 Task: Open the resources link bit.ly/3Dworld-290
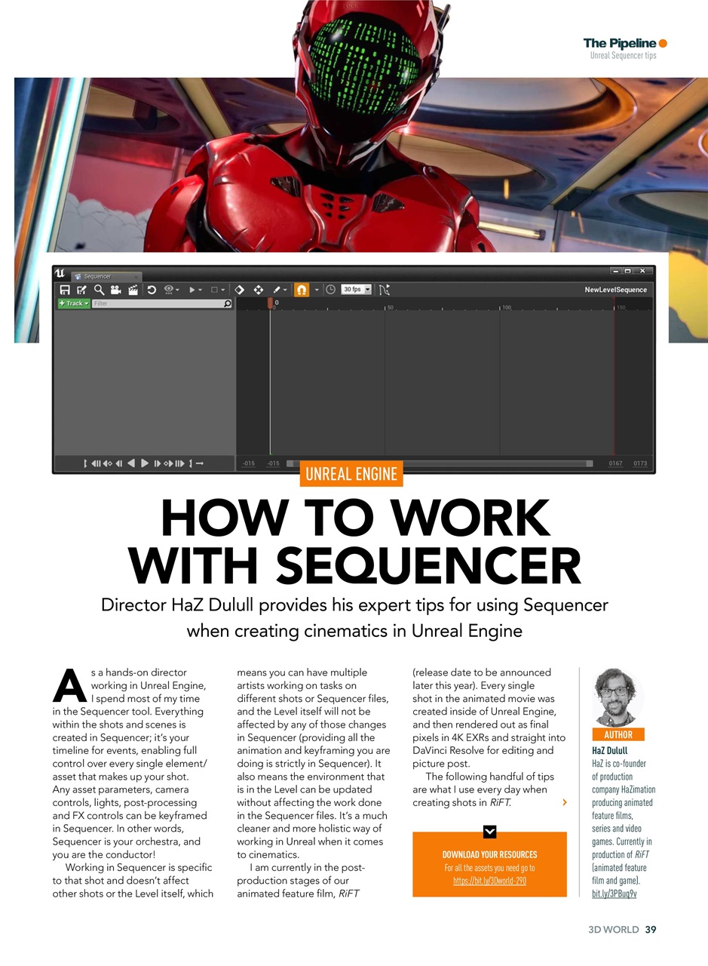click(x=489, y=879)
